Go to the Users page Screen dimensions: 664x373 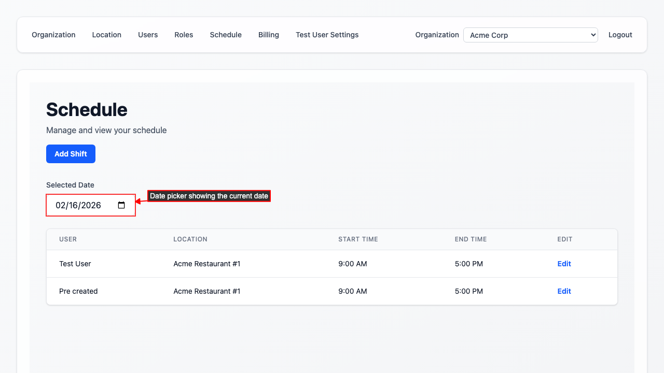pos(148,35)
